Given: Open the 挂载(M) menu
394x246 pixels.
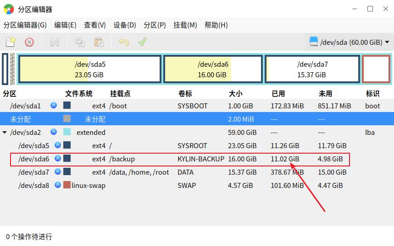Looking at the screenshot, I should click(x=185, y=25).
